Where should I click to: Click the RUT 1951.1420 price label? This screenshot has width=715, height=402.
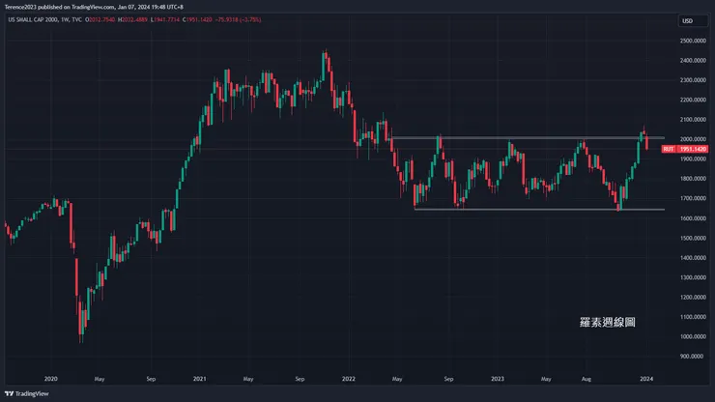coord(685,149)
